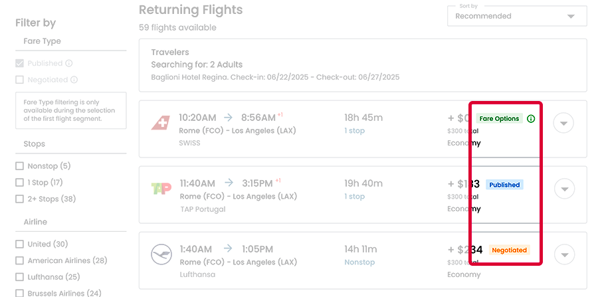Check the Nonstop (5) filter
The width and height of the screenshot is (598, 297).
(20, 166)
